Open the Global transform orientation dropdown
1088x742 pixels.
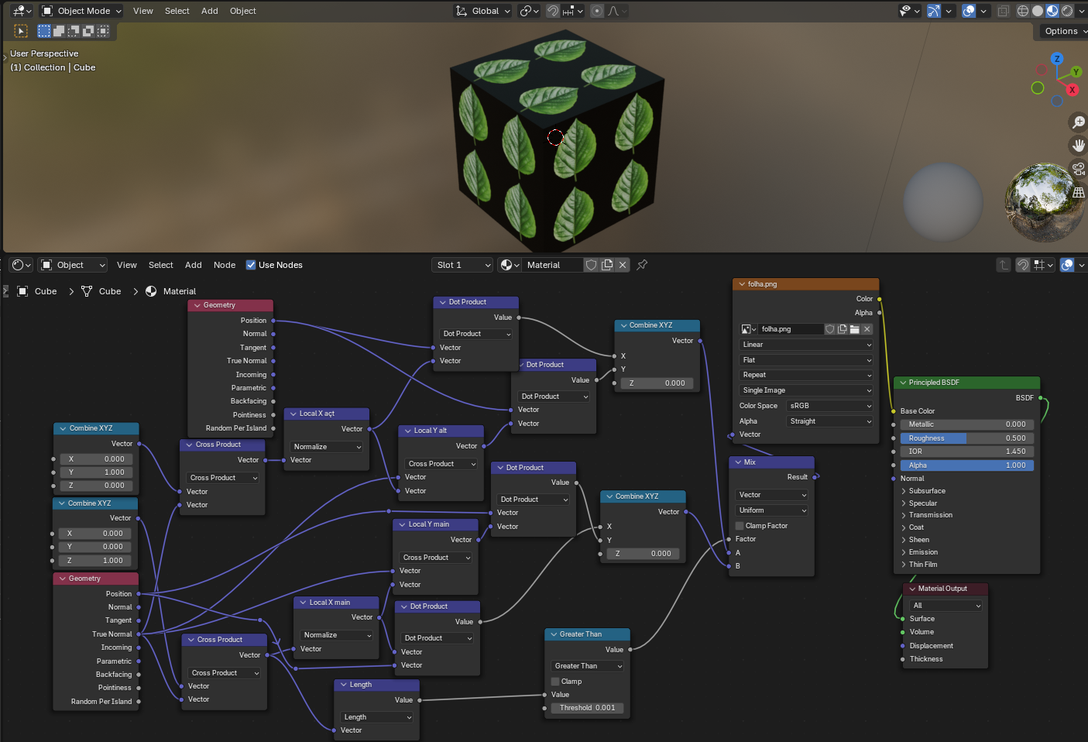(483, 11)
